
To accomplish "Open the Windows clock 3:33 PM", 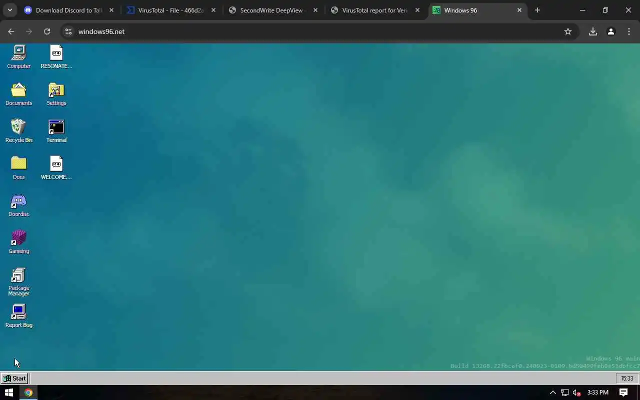I will 598,392.
